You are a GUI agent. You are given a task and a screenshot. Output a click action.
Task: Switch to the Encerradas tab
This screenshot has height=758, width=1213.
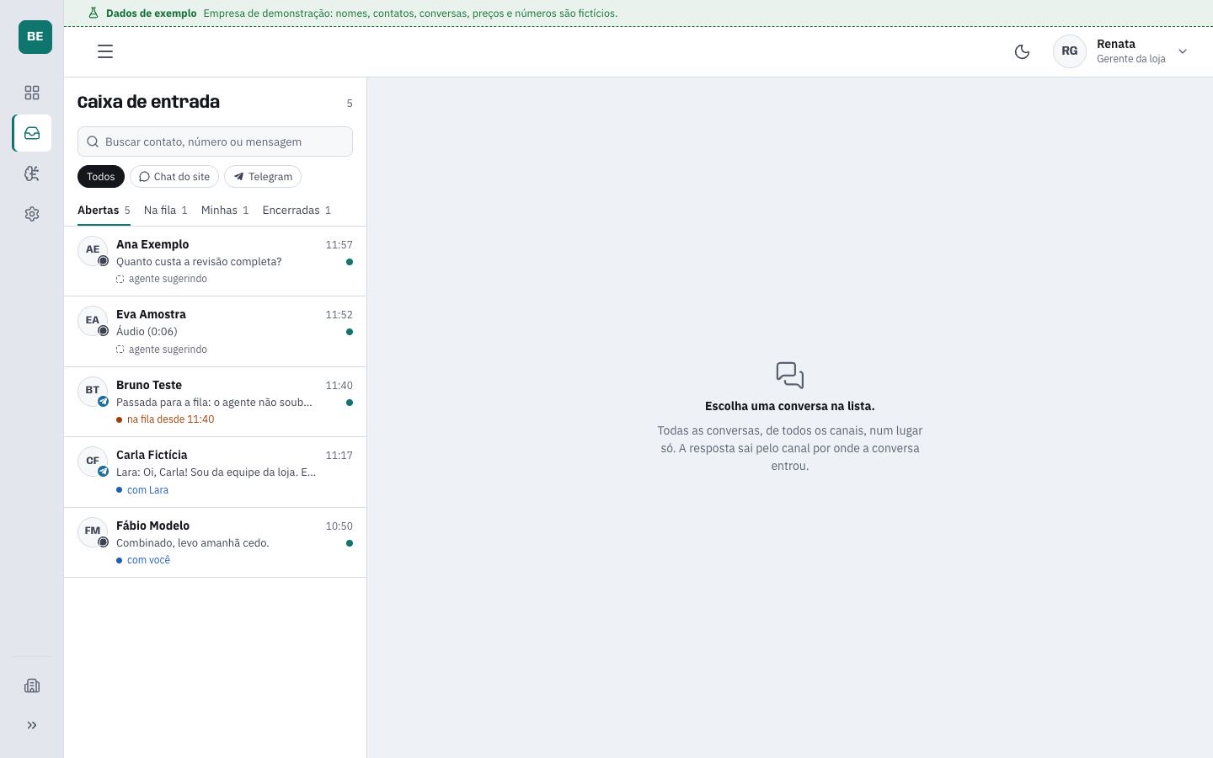tap(297, 211)
